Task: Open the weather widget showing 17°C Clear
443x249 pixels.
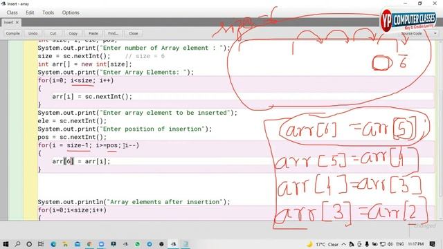Action: click(x=323, y=244)
